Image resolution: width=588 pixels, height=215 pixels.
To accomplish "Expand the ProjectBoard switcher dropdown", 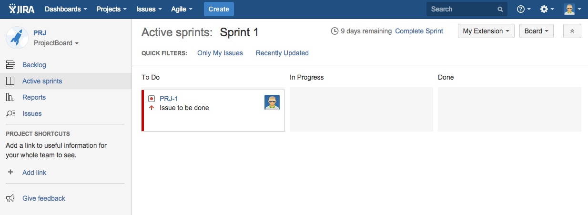I will click(56, 43).
